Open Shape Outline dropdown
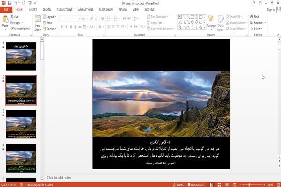Screen dimensions: 281x187 [236, 22]
